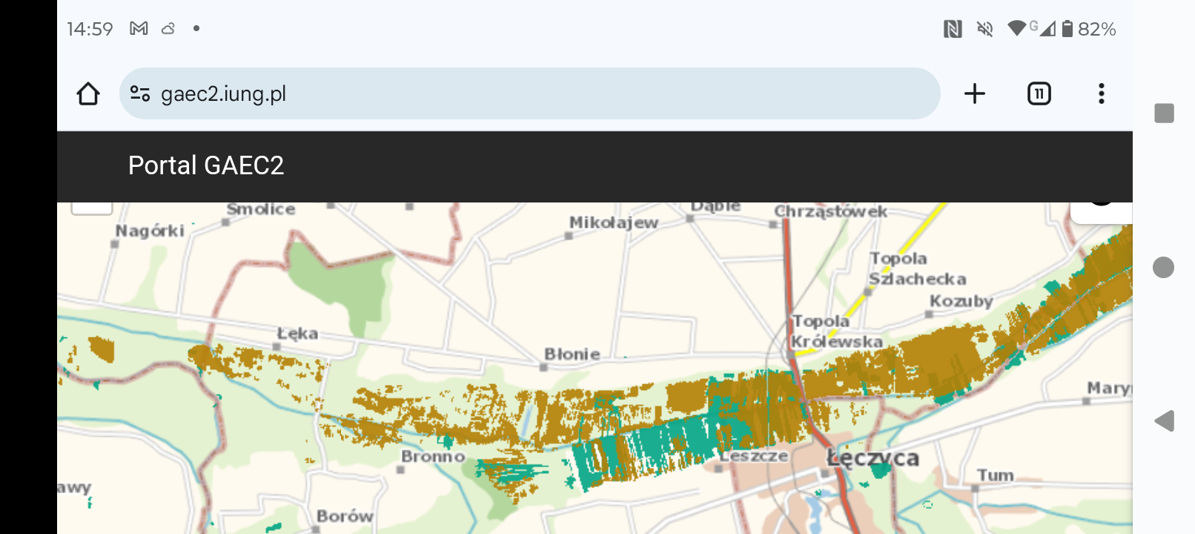1195x534 pixels.
Task: Tap the battery 82% indicator
Action: (x=1088, y=29)
